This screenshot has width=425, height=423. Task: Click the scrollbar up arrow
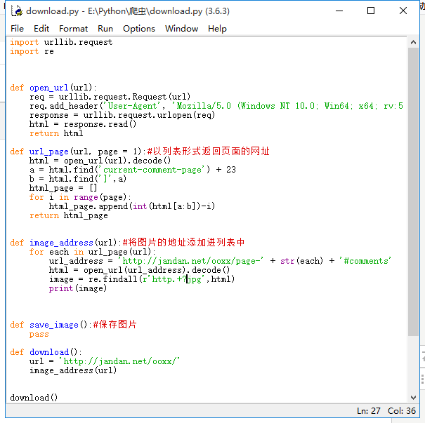click(413, 43)
